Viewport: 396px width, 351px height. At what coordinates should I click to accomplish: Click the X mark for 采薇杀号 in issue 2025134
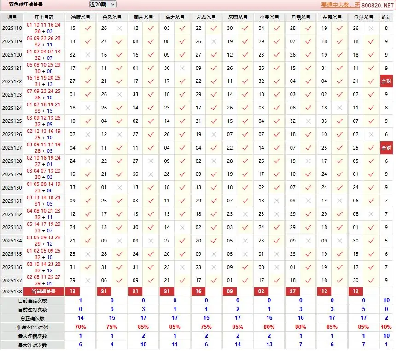(245, 241)
